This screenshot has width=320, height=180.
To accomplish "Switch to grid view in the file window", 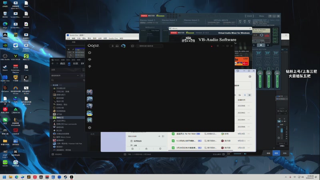I will pyautogui.click(x=249, y=95).
